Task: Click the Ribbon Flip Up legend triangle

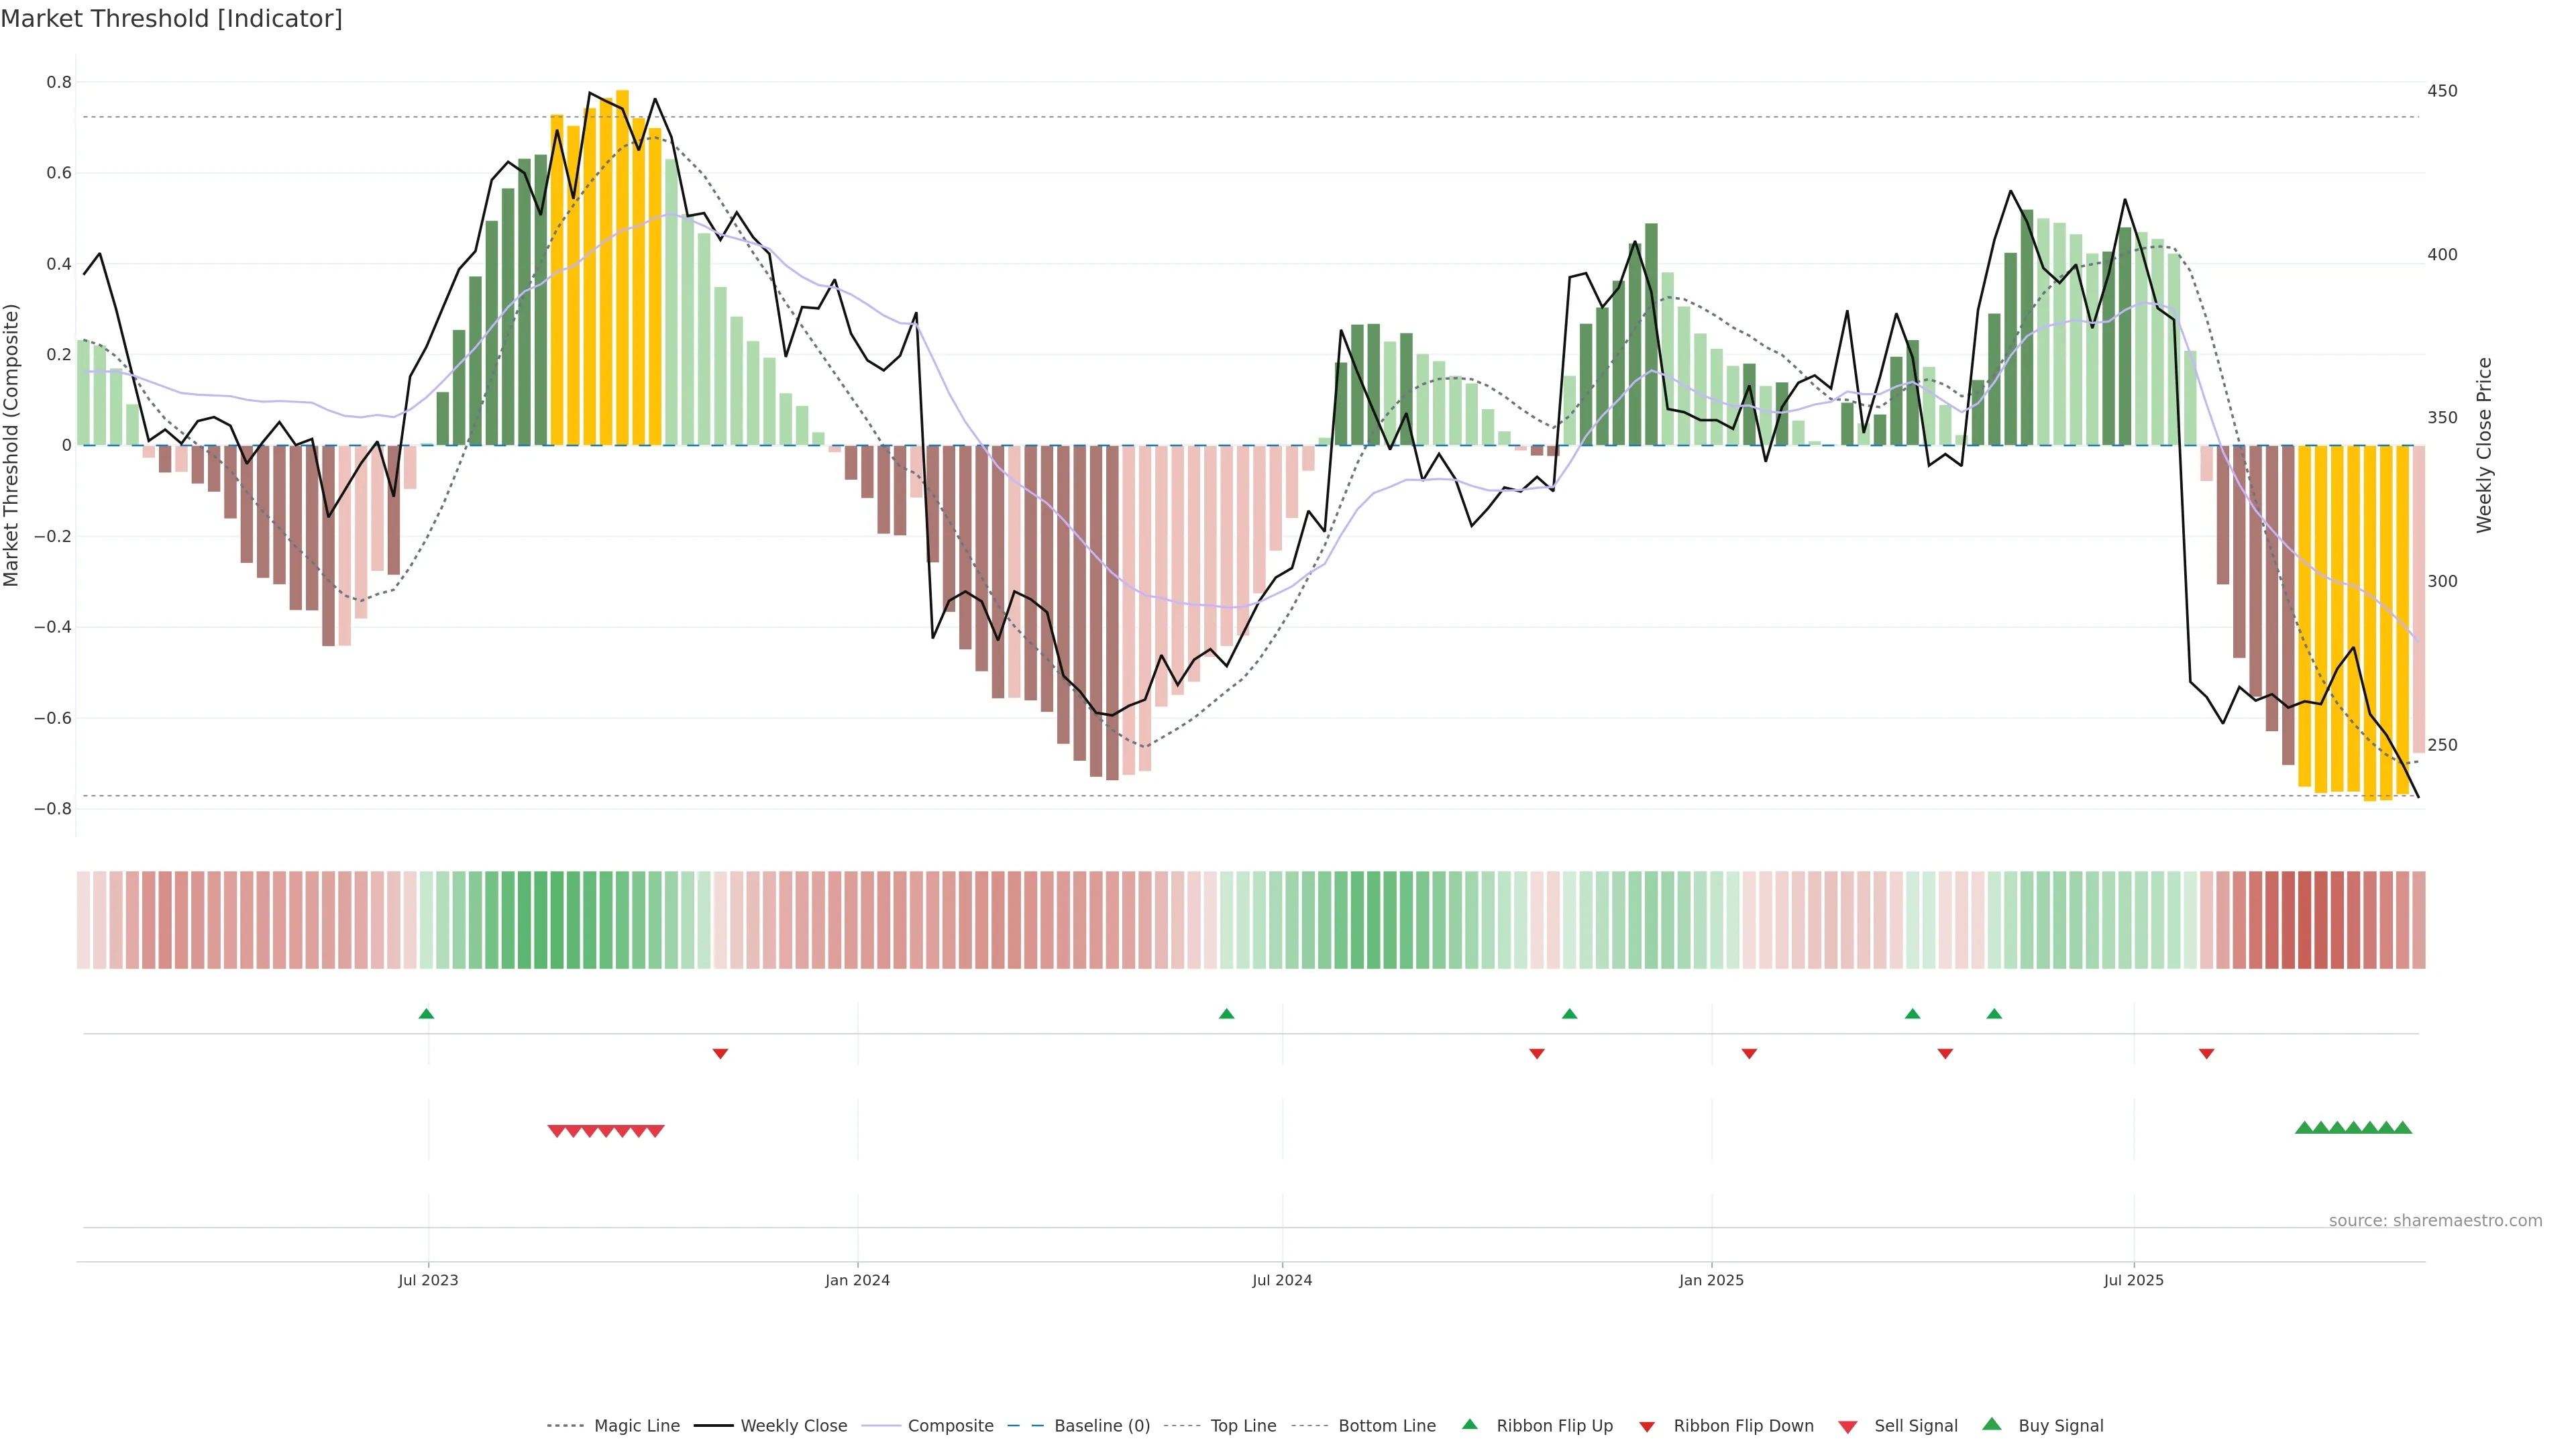Action: [x=1469, y=1424]
